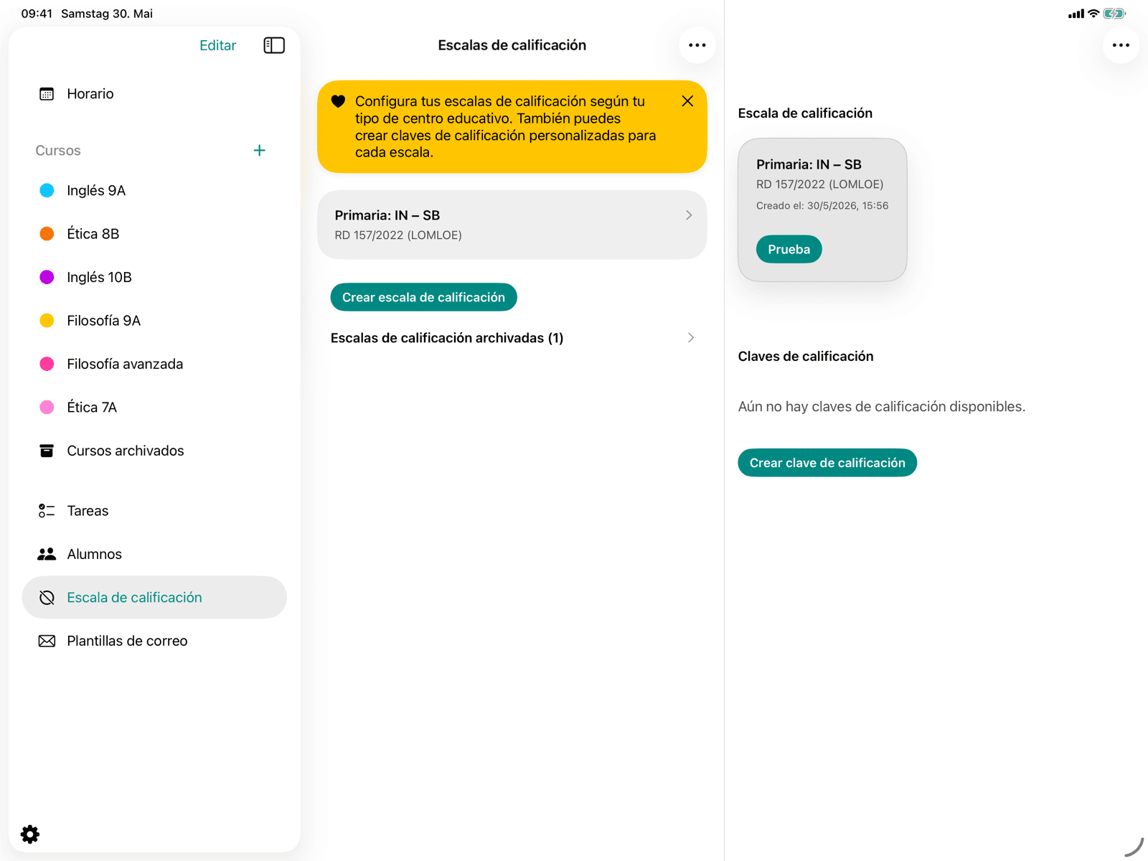
Task: Open the Ética 7A course name
Action: [92, 408]
